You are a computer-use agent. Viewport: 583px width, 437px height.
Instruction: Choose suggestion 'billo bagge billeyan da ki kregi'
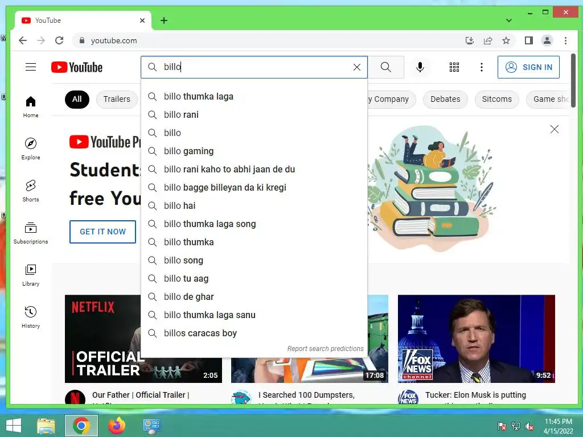[x=254, y=188]
